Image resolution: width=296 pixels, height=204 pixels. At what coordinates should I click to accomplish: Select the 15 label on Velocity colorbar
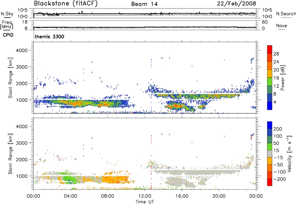click(x=276, y=150)
